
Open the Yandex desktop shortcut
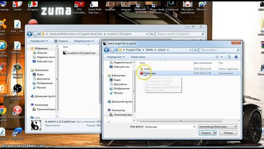(x=17, y=6)
